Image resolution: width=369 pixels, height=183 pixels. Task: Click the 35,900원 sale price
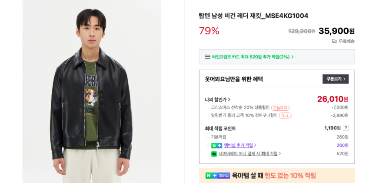click(x=336, y=31)
